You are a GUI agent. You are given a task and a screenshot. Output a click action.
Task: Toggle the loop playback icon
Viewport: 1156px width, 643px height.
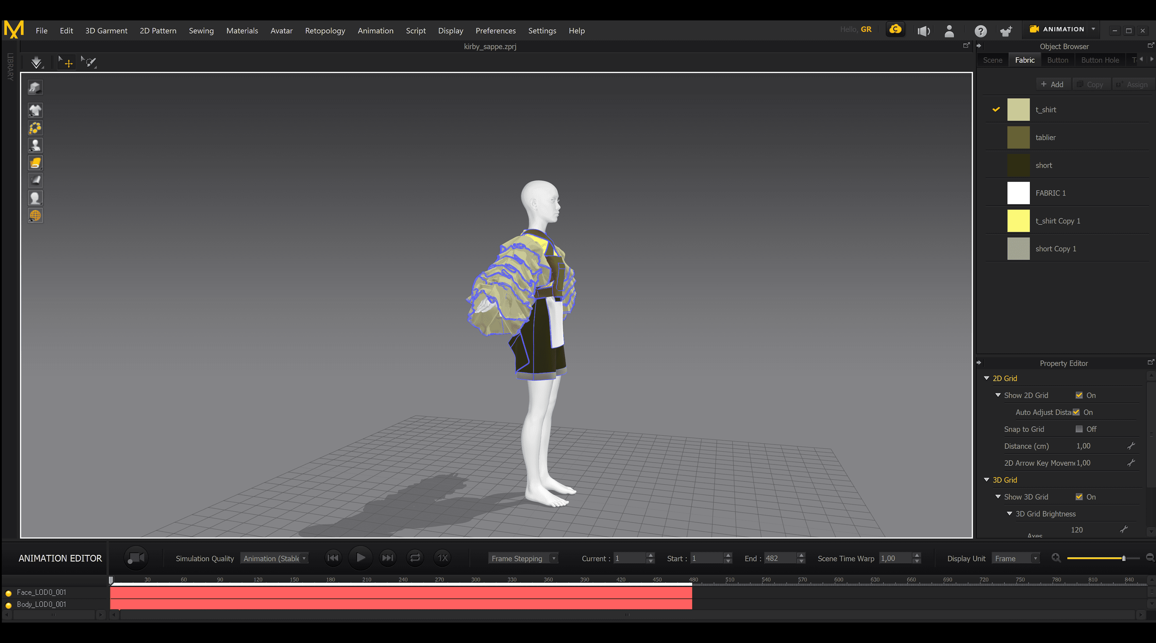pos(415,557)
